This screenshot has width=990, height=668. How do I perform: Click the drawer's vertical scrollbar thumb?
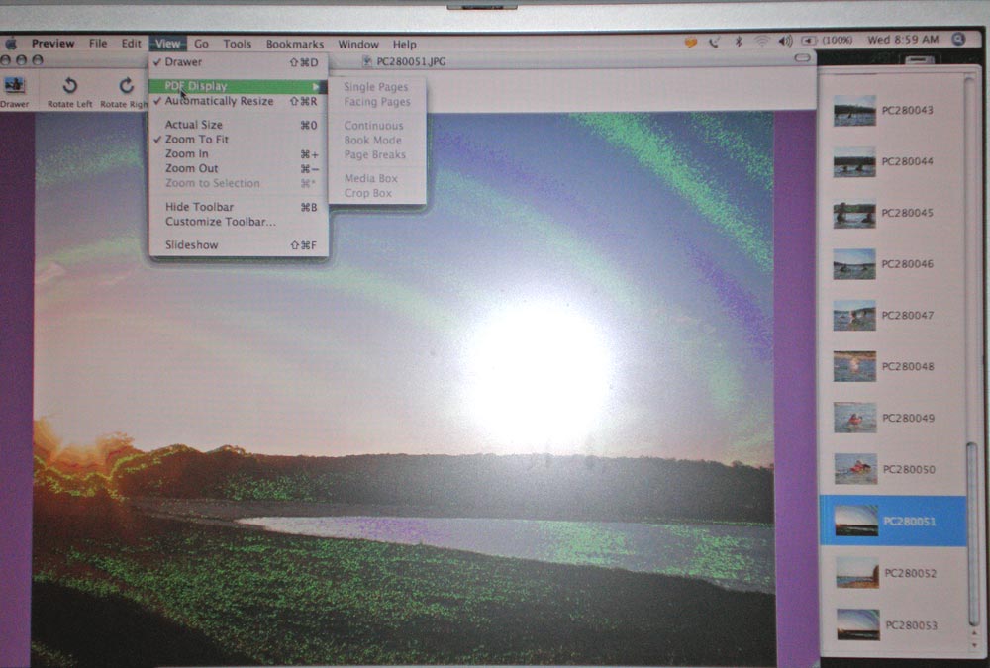(973, 533)
